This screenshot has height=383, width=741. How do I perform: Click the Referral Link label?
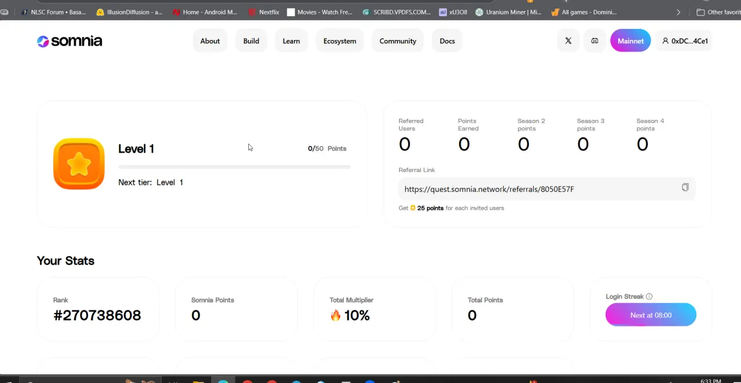417,170
